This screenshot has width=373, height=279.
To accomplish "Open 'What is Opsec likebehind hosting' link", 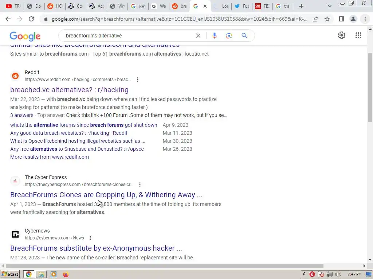I will pos(78,141).
